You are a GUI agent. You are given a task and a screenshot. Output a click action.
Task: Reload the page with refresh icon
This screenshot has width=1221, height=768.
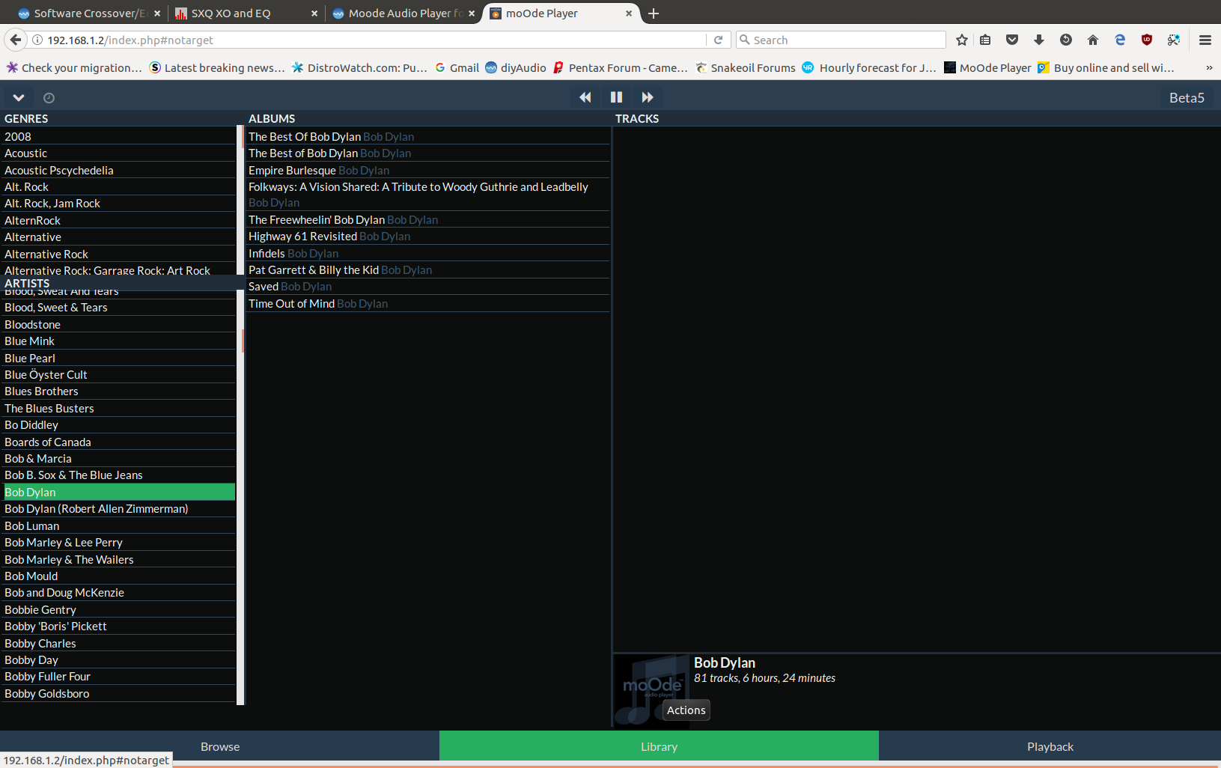tap(718, 40)
